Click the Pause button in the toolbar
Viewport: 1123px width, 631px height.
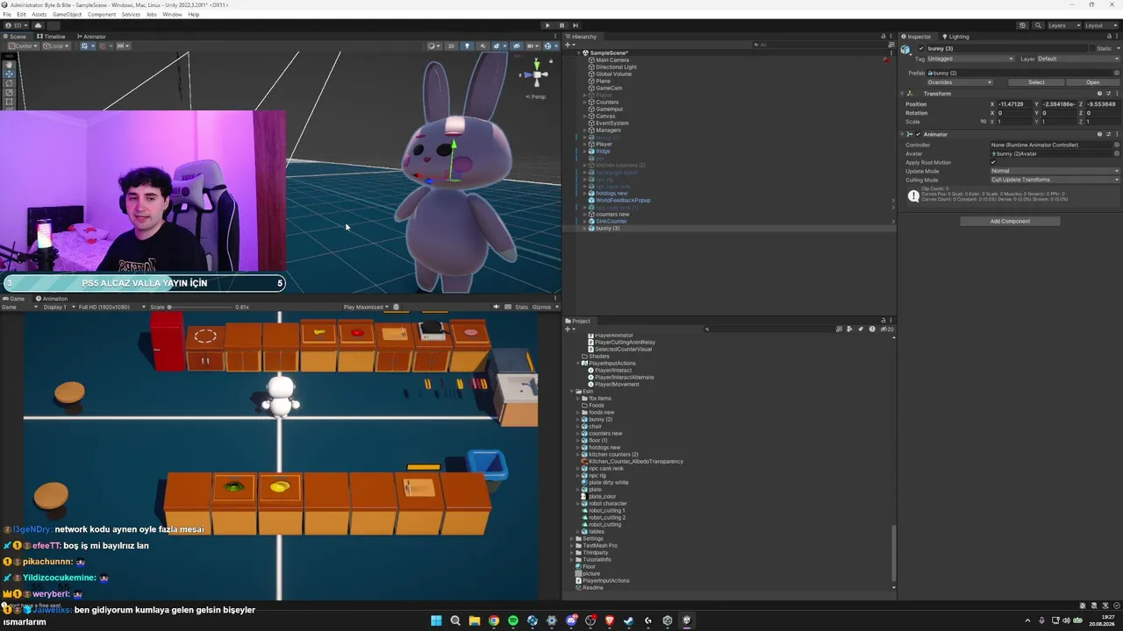tap(561, 25)
